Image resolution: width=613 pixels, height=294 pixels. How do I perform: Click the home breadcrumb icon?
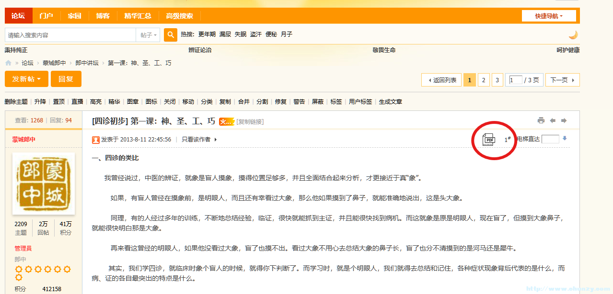pyautogui.click(x=8, y=63)
